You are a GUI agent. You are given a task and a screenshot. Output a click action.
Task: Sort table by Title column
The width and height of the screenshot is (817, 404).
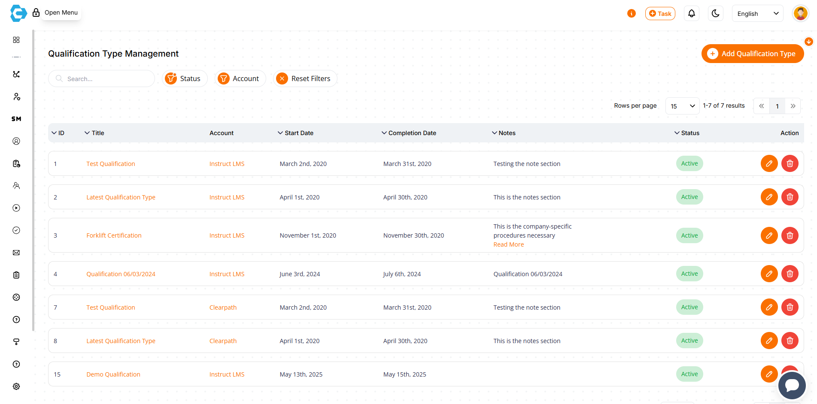[94, 133]
